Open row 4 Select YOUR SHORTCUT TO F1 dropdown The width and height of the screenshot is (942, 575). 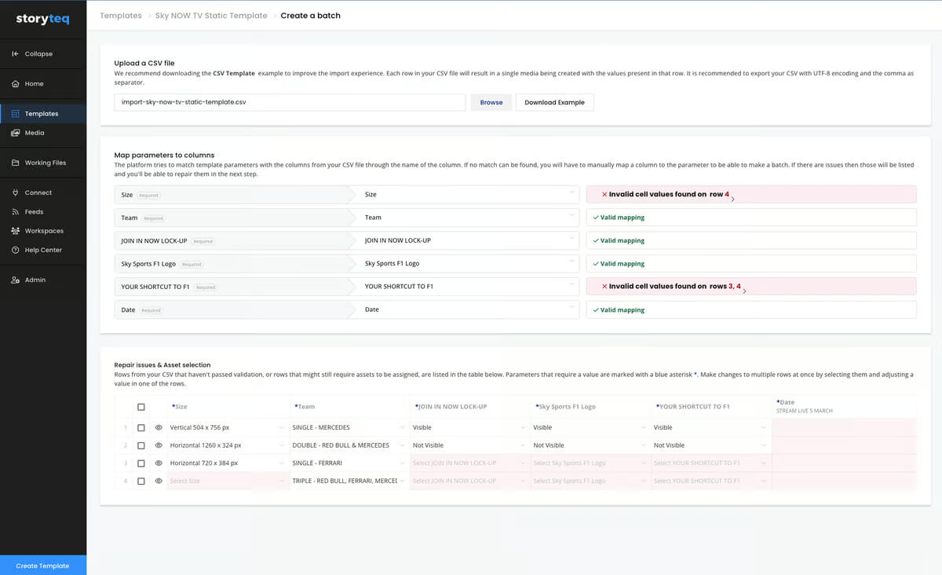click(x=711, y=481)
